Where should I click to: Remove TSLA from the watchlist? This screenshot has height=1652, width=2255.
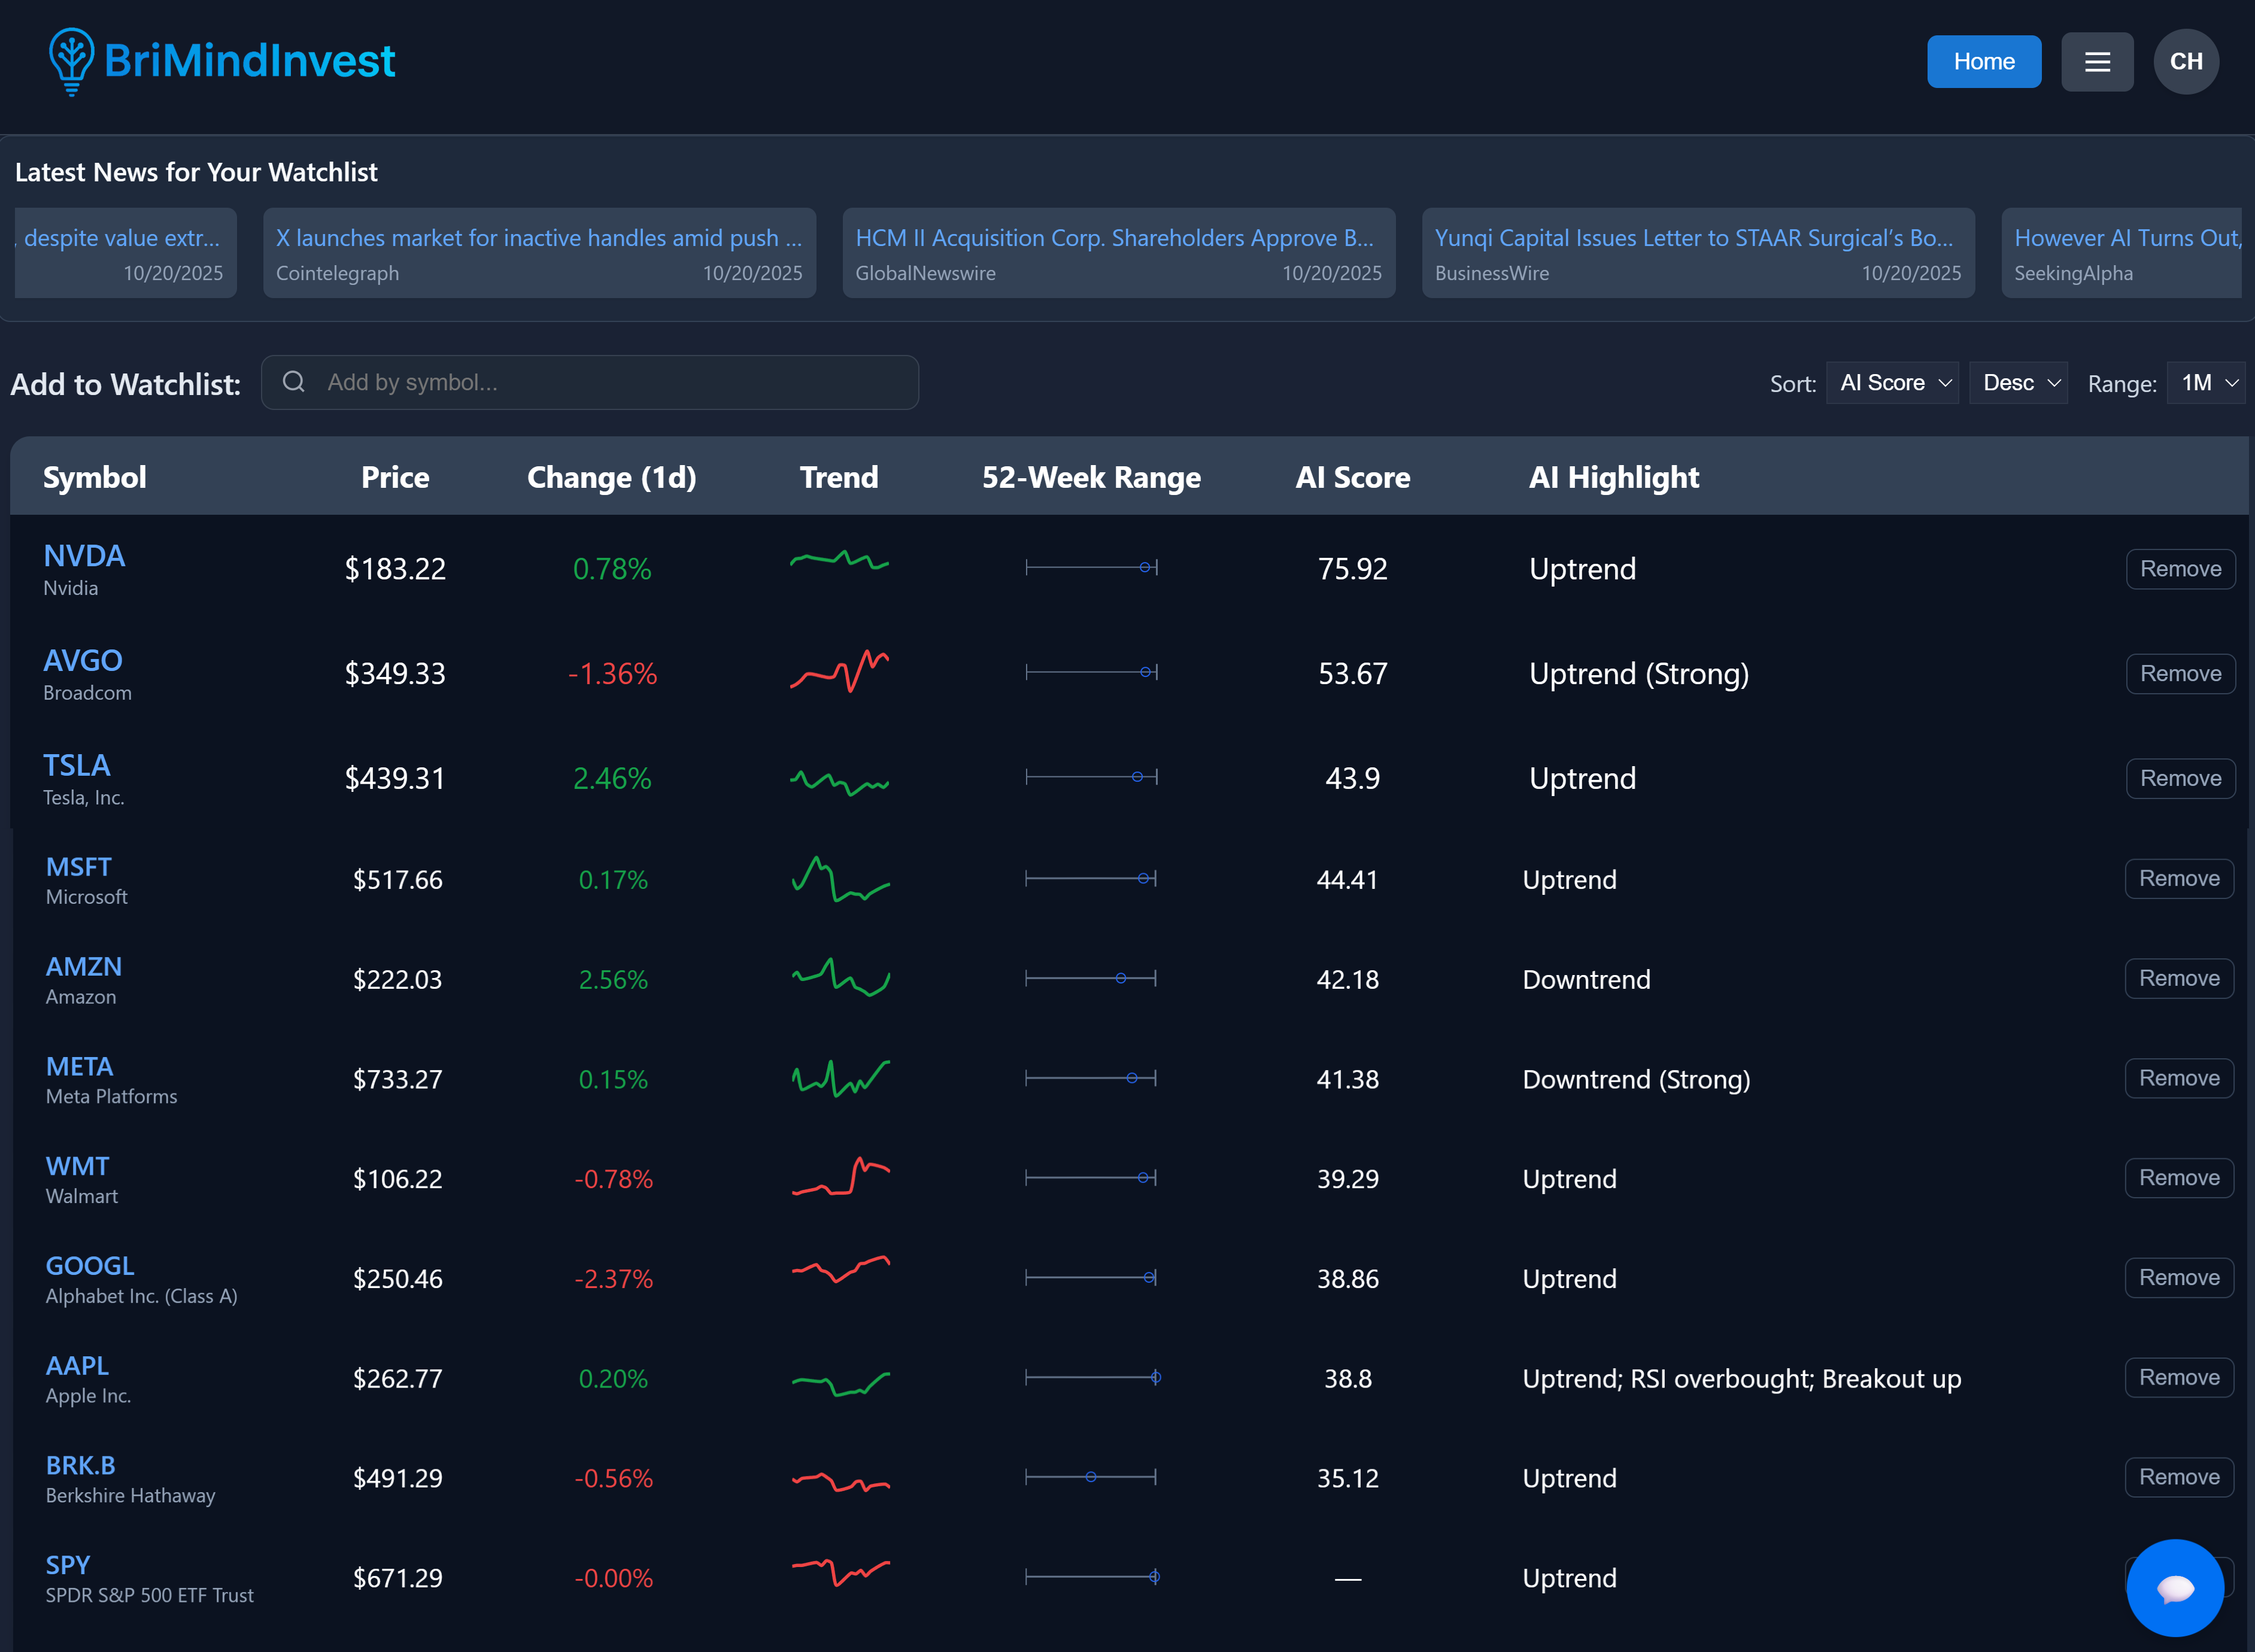pos(2180,779)
